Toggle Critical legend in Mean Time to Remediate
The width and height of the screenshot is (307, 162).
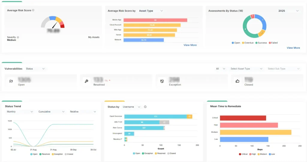click(x=243, y=154)
